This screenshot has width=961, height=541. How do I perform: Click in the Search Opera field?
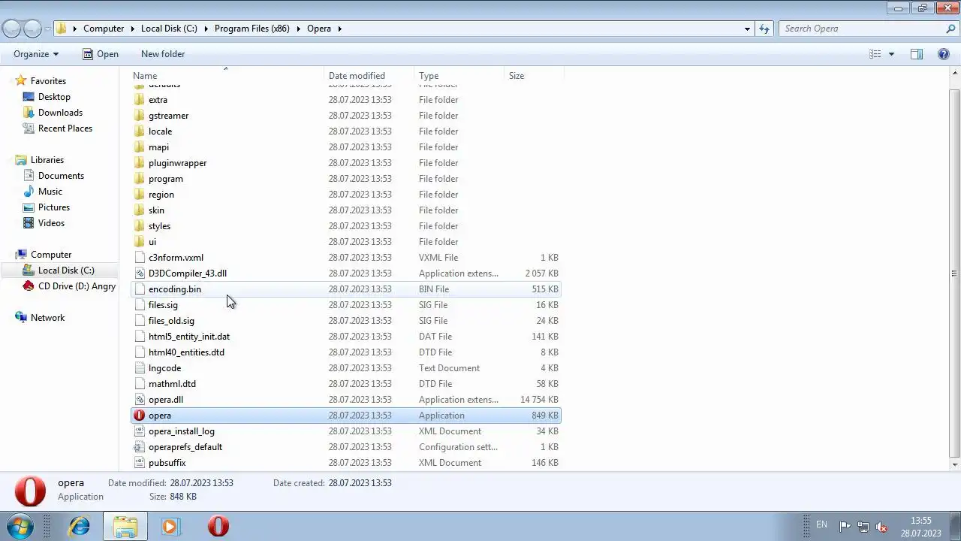[861, 29]
